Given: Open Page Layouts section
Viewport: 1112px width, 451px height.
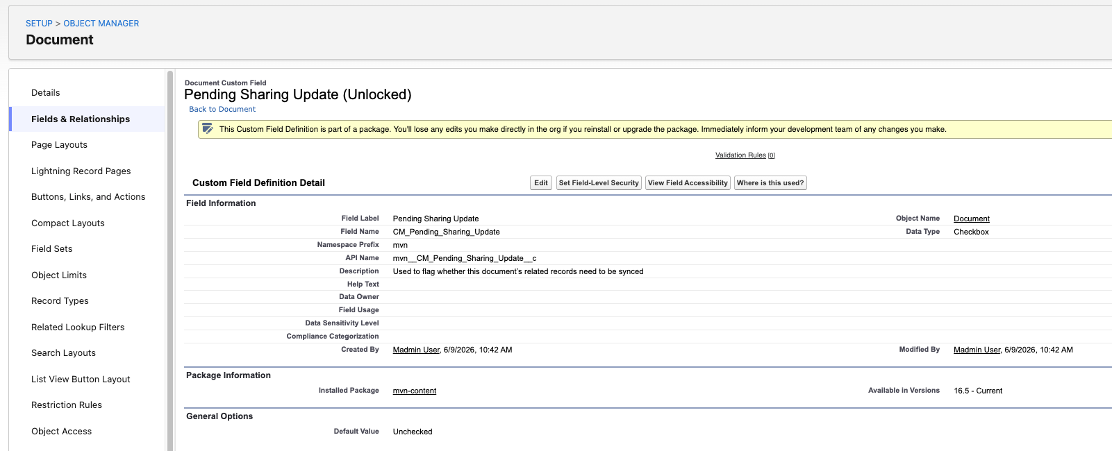Looking at the screenshot, I should 59,145.
